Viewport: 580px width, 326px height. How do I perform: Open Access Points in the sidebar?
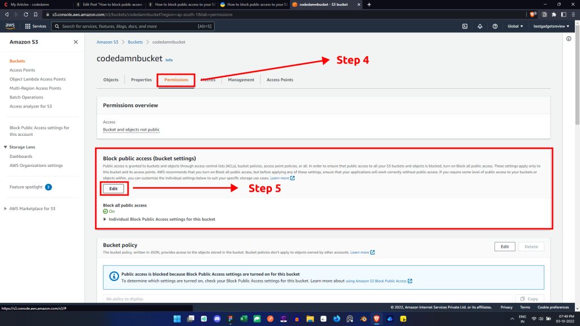tap(22, 70)
